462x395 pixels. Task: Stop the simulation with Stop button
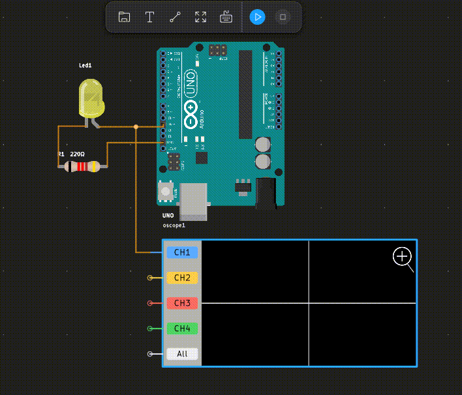(283, 17)
